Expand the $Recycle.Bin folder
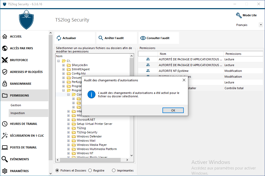This screenshot has width=265, height=176. 64,65
